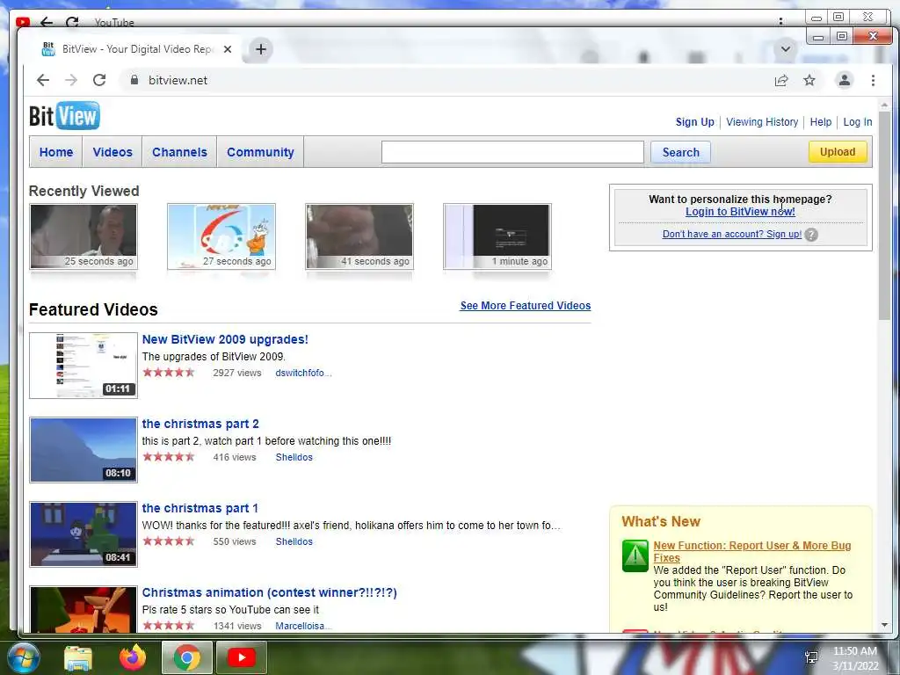This screenshot has width=900, height=675.
Task: Open the Windows Start button
Action: coord(24,657)
